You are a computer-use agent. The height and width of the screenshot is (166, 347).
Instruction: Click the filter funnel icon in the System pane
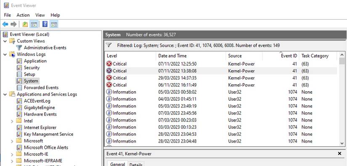tap(109, 45)
